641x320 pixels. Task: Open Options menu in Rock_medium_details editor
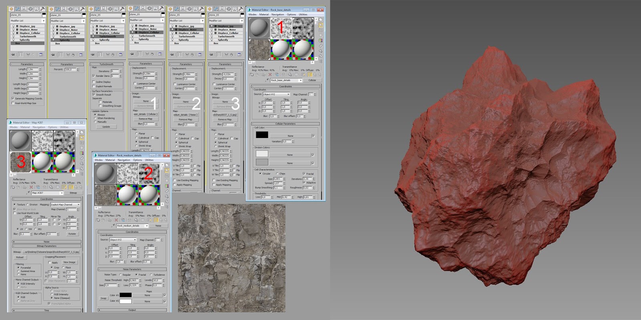click(x=137, y=160)
